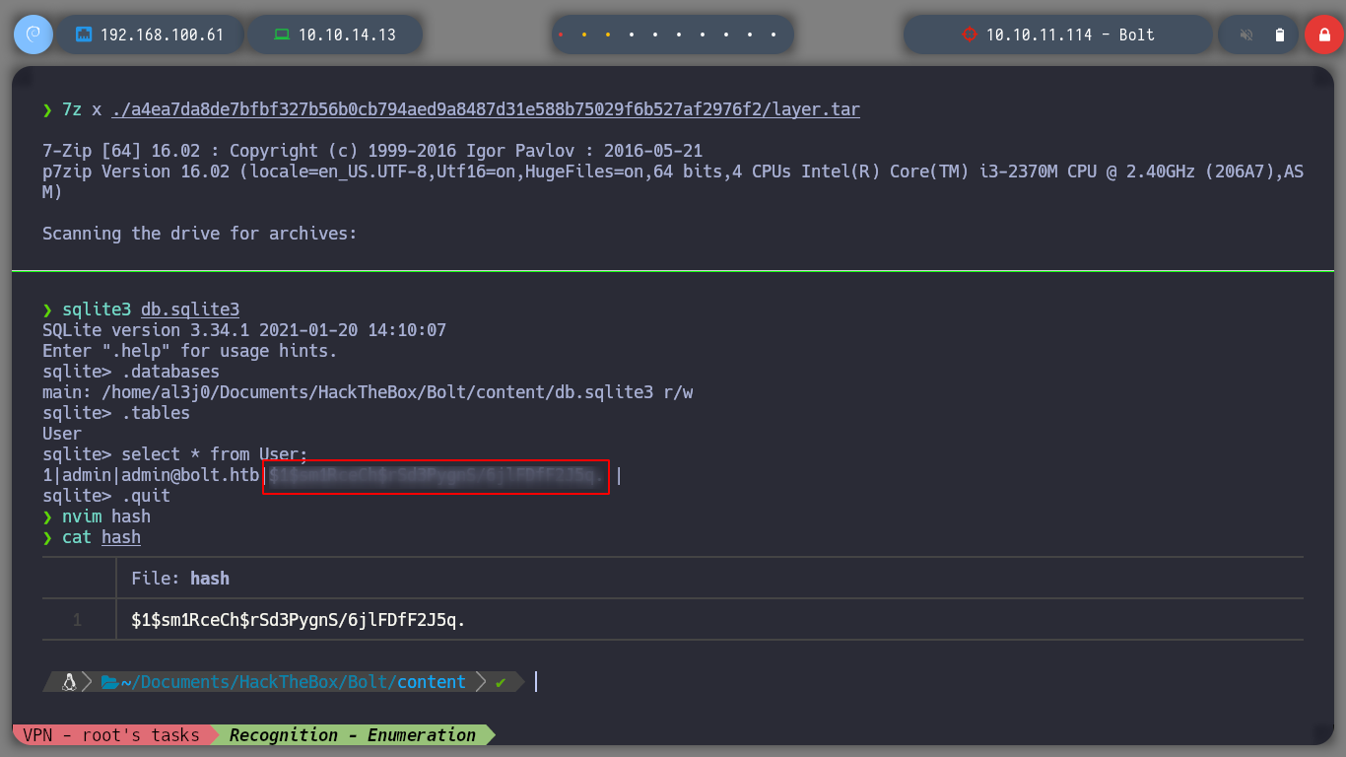Click the 'sqlite> .databases' line
The height and width of the screenshot is (757, 1346).
[131, 372]
